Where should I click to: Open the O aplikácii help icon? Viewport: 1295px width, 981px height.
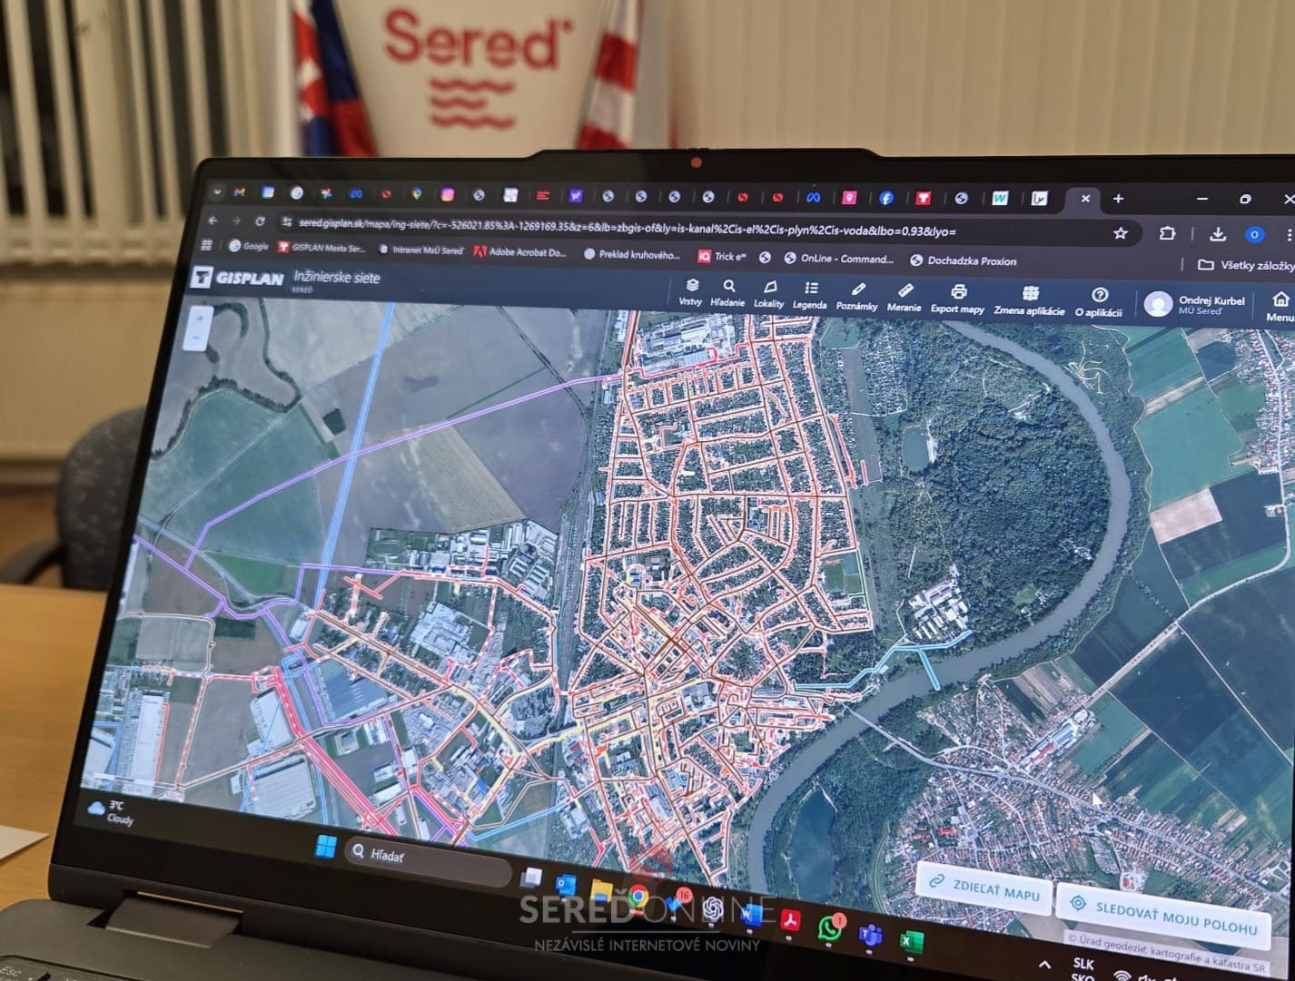1099,302
